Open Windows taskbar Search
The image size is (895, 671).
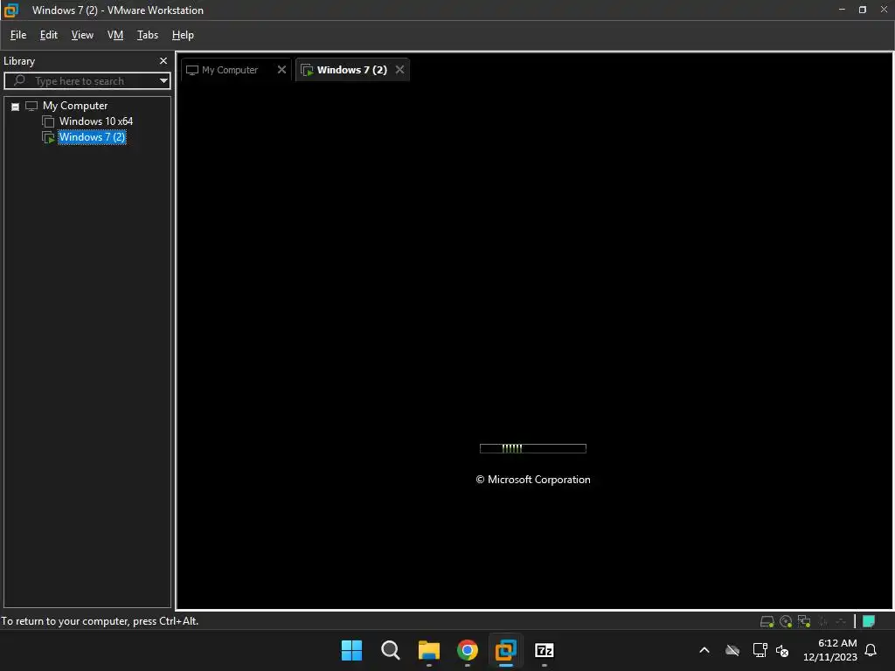click(x=391, y=650)
